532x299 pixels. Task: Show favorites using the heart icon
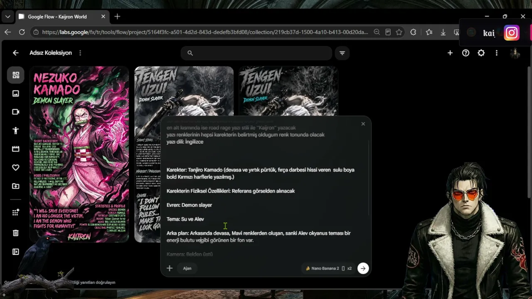coord(16,167)
